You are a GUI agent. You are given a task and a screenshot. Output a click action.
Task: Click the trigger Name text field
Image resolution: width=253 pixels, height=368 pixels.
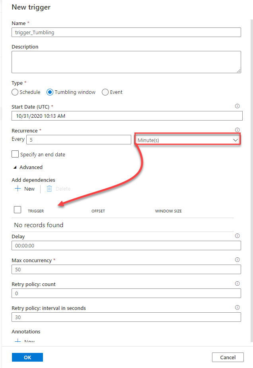pos(126,32)
